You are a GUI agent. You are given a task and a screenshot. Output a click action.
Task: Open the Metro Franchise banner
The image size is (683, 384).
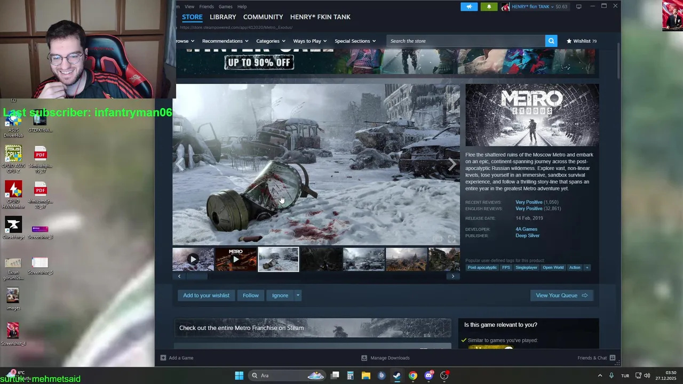pos(313,328)
